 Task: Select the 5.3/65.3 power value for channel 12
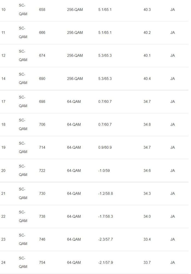[105, 56]
